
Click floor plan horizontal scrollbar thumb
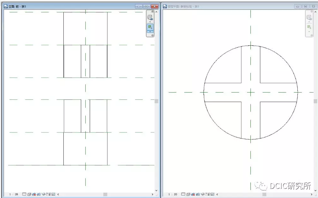[264, 194]
